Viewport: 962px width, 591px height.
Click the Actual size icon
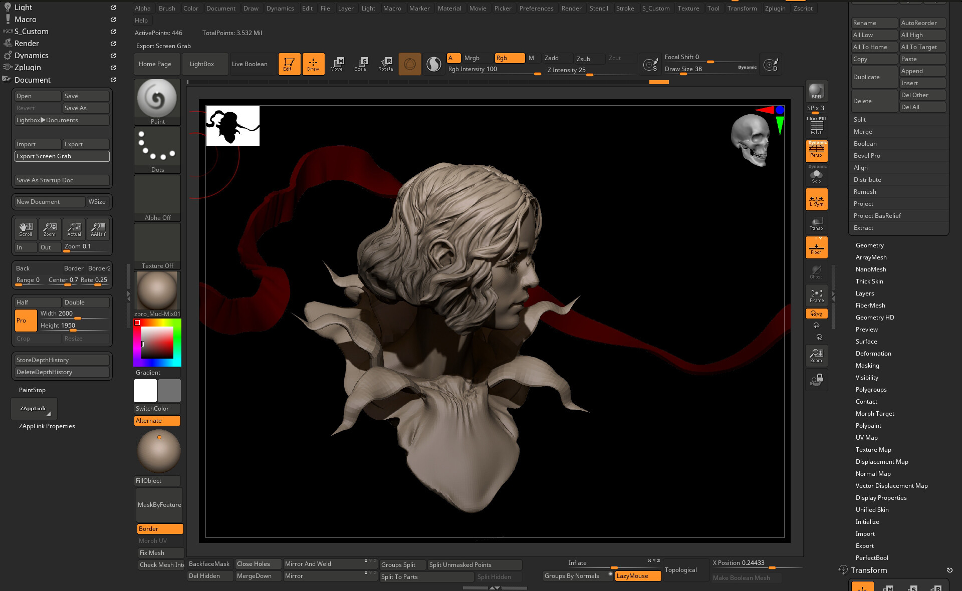(74, 229)
